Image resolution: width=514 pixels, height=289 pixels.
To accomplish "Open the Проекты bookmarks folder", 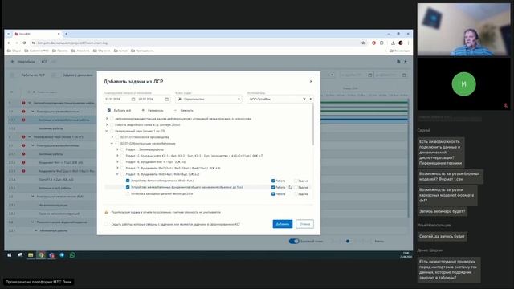I will (60, 51).
